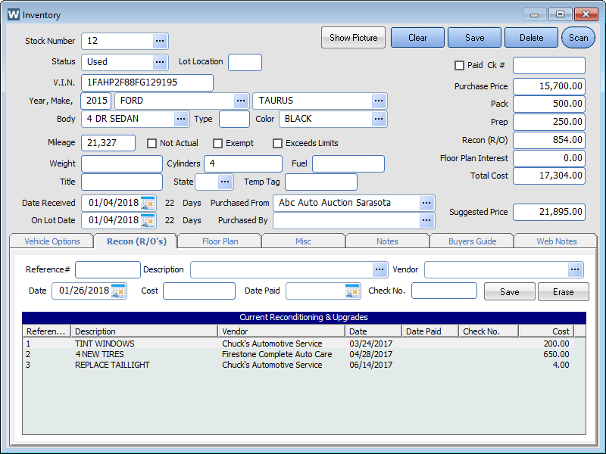Click the Fuel input field
This screenshot has width=606, height=454.
point(348,163)
